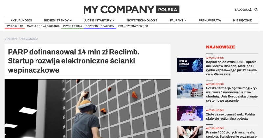Expand the Fajrant menu chevron
The width and height of the screenshot is (263, 138).
click(x=185, y=20)
